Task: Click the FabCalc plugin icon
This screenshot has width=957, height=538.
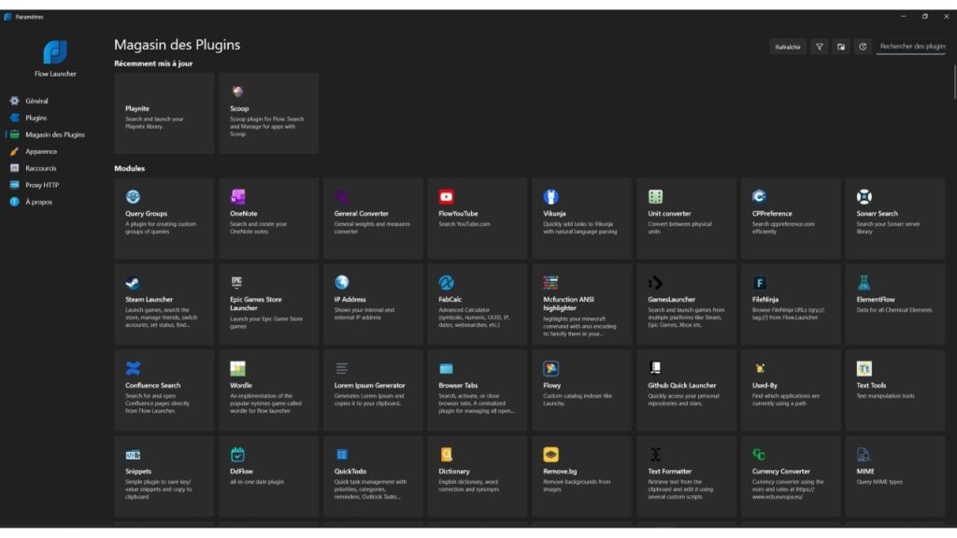Action: point(446,282)
